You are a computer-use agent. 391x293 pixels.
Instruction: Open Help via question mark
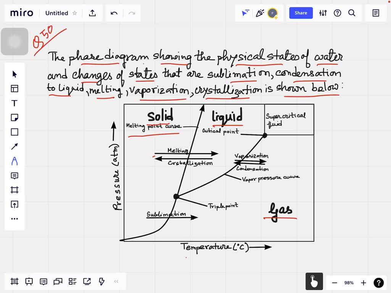(338, 13)
